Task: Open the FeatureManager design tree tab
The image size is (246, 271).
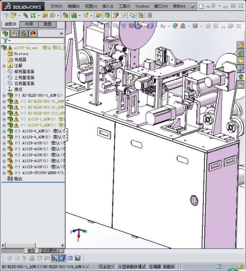Action: (x=6, y=34)
